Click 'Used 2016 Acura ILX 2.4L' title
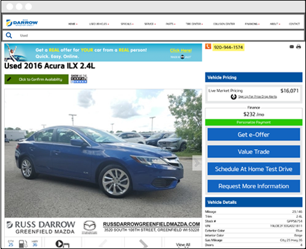 coord(49,66)
